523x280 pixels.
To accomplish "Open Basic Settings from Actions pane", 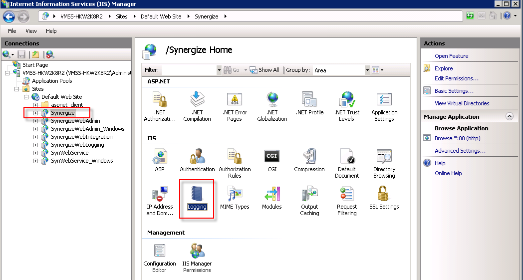I will [454, 91].
